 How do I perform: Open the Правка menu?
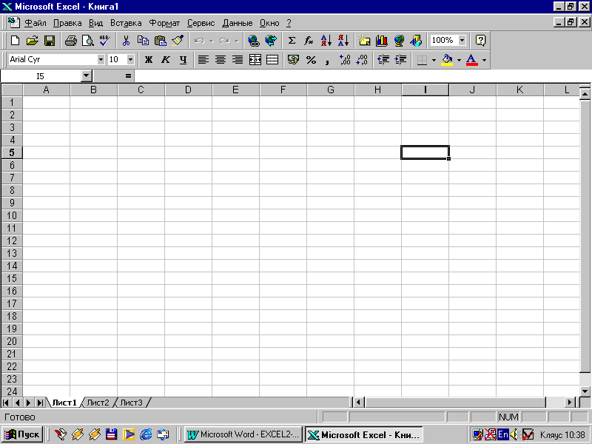pyautogui.click(x=67, y=23)
